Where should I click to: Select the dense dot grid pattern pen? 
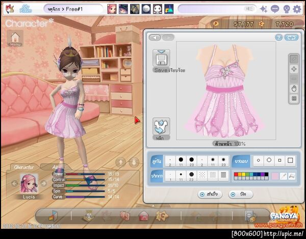[213, 176]
